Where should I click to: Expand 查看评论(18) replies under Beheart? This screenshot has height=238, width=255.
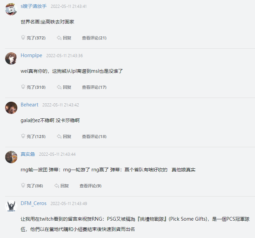click(94, 136)
